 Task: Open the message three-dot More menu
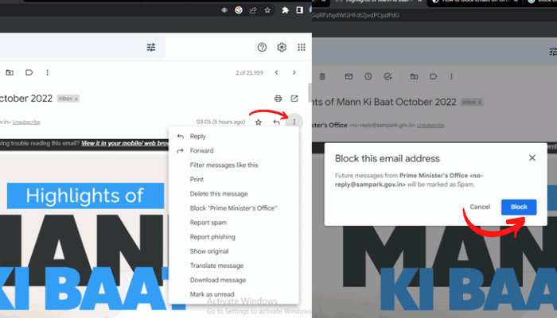coord(294,122)
